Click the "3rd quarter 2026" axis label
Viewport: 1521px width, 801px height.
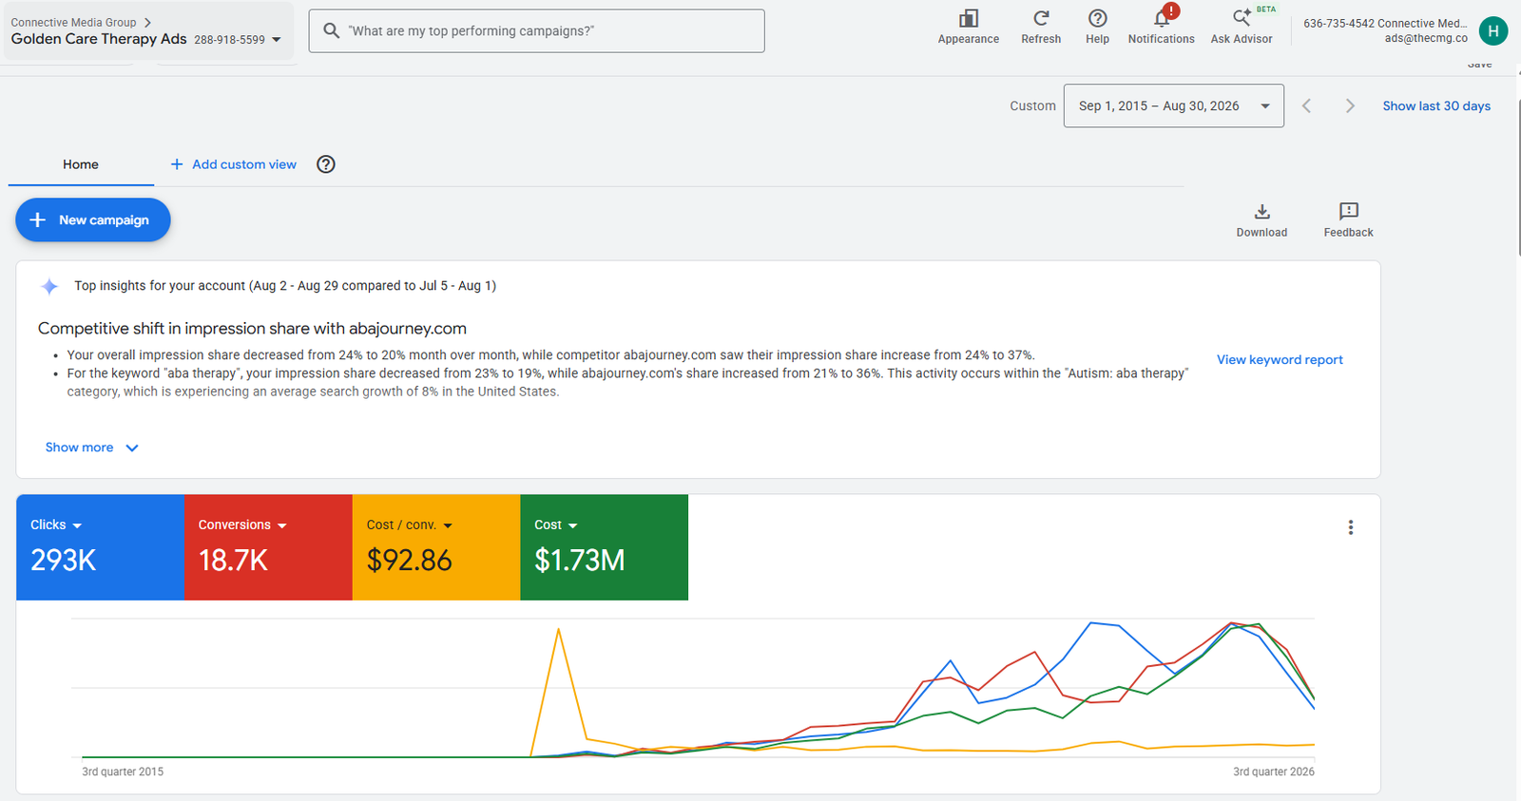1274,772
